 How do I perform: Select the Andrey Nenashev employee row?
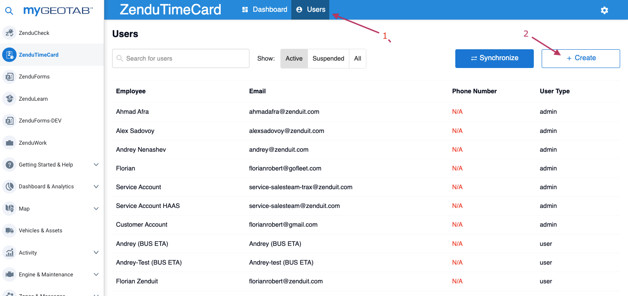pyautogui.click(x=366, y=150)
